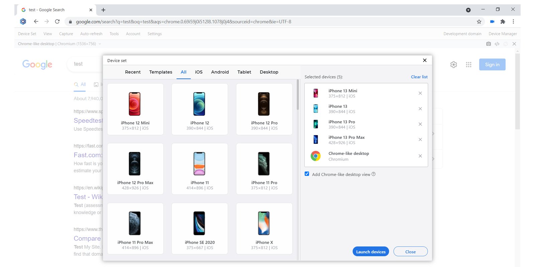Select the iPhone 12 Pro device card
535x267 pixels.
264,109
